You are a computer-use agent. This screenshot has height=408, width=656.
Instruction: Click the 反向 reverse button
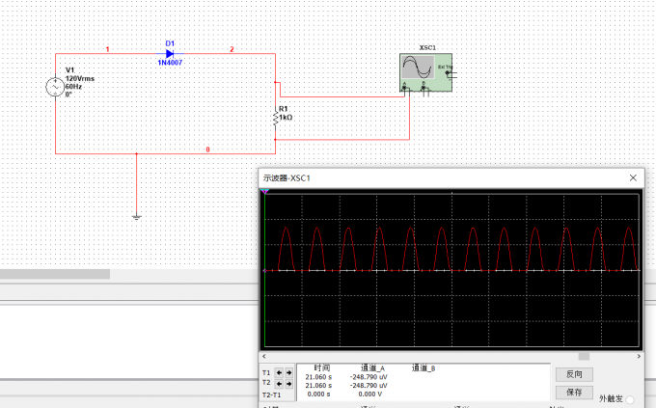574,374
